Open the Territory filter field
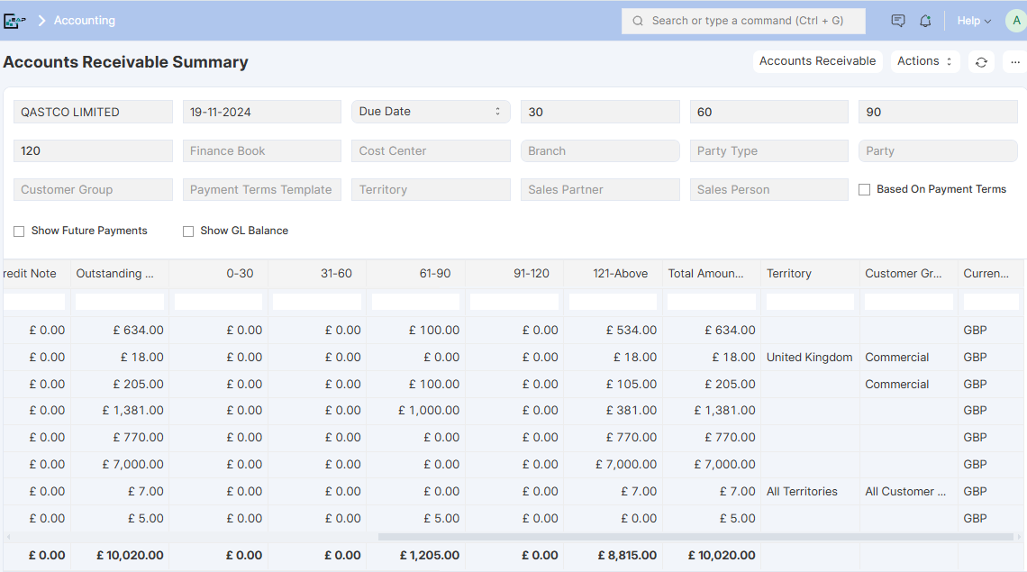Screen dimensions: 1027x572 click(431, 189)
